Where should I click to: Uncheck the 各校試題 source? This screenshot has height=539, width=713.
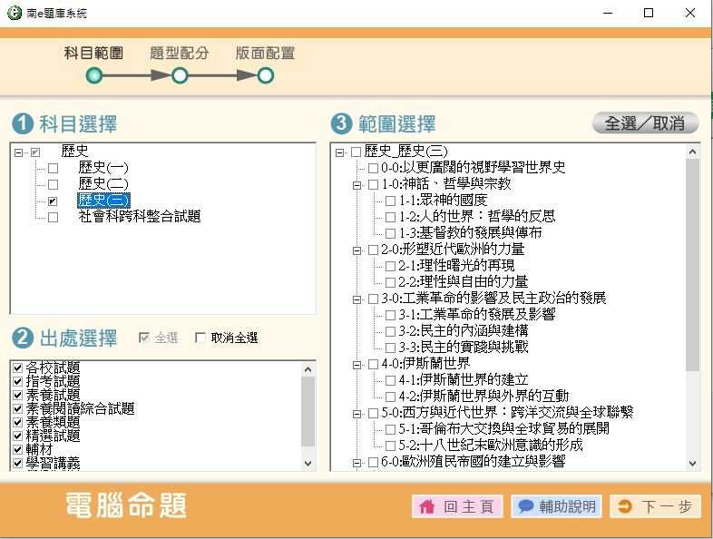tap(18, 367)
